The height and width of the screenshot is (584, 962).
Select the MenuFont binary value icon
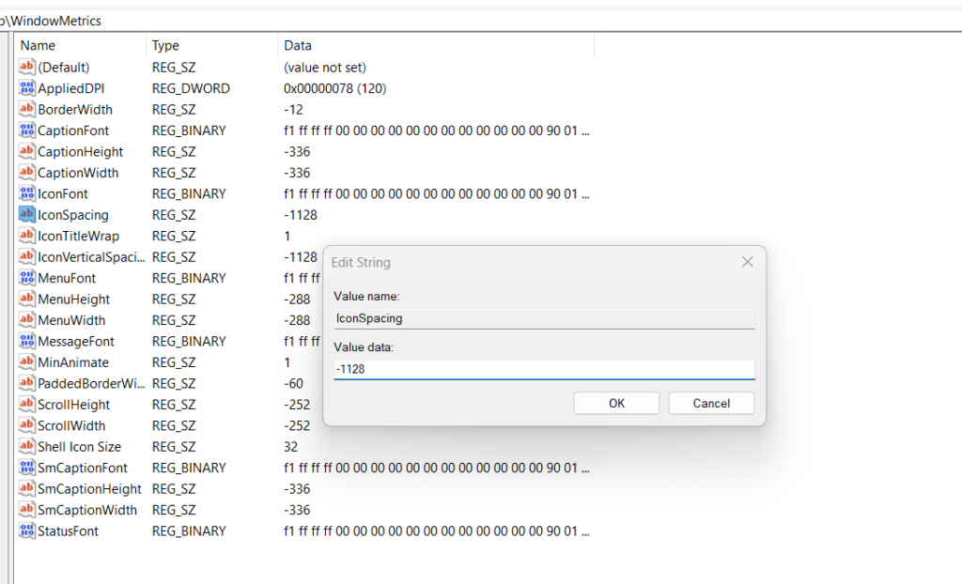coord(26,278)
